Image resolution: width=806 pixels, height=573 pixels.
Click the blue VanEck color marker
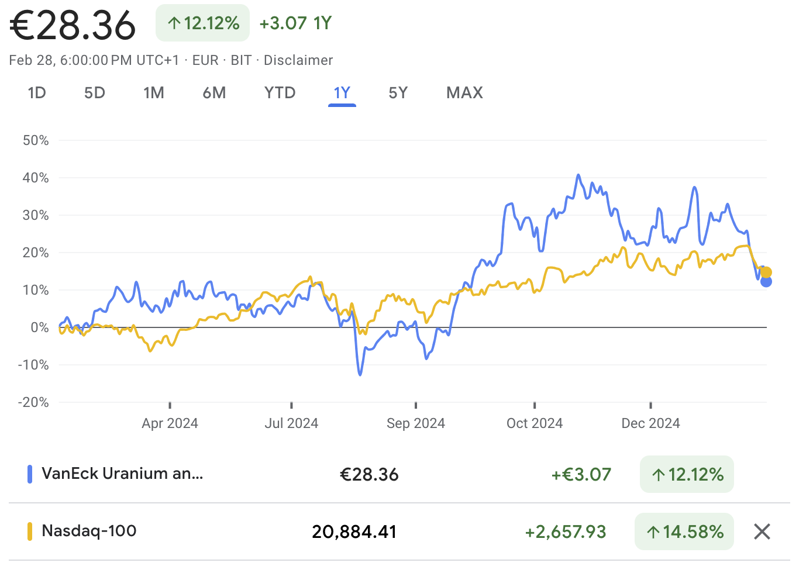(30, 474)
